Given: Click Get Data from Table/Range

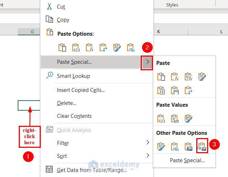Looking at the screenshot, I should [x=92, y=170].
